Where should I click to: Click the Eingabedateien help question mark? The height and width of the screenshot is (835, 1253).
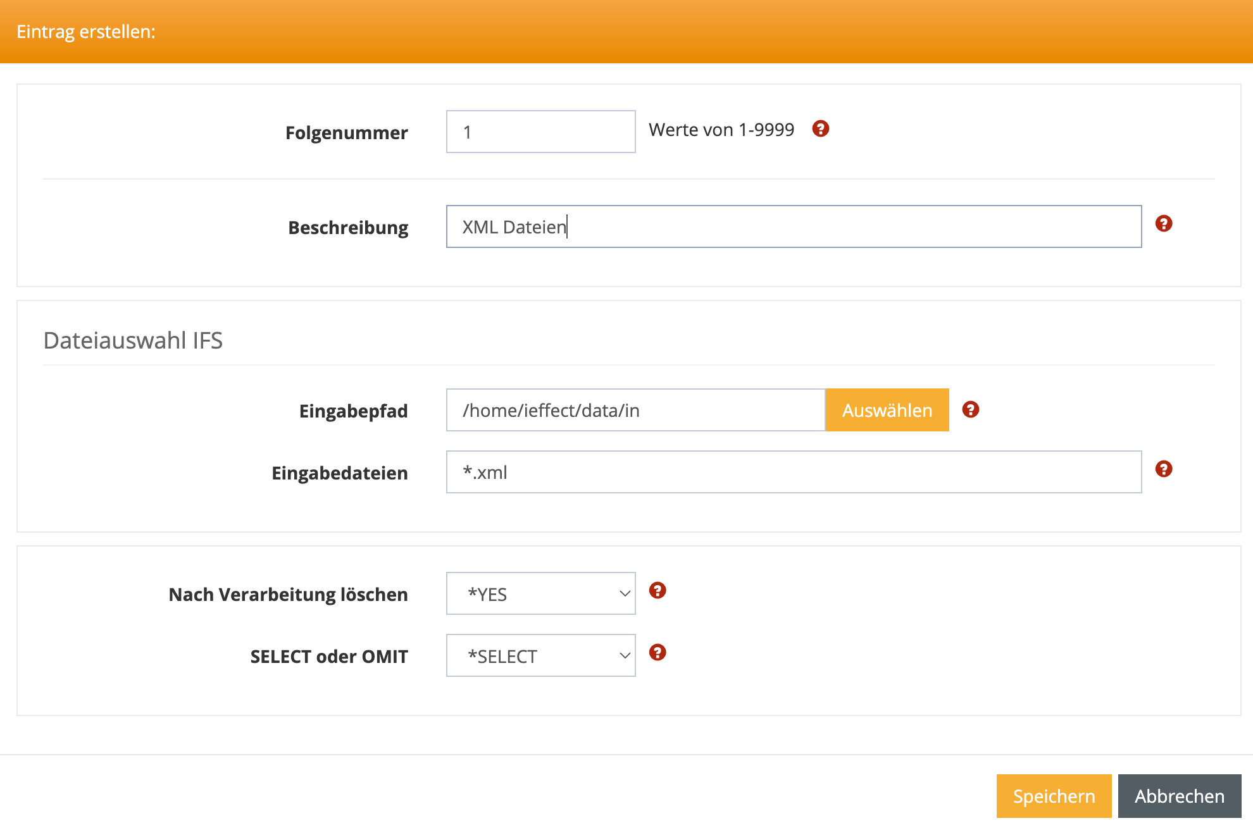coord(1163,469)
